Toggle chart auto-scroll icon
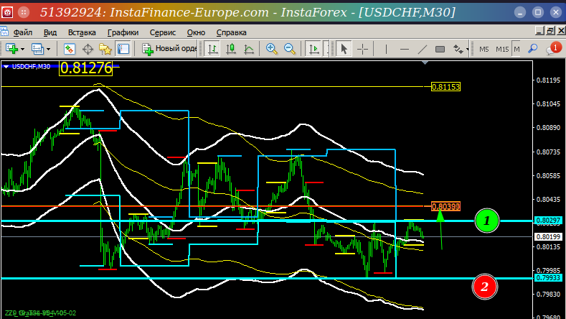The width and height of the screenshot is (566, 319). (x=313, y=49)
